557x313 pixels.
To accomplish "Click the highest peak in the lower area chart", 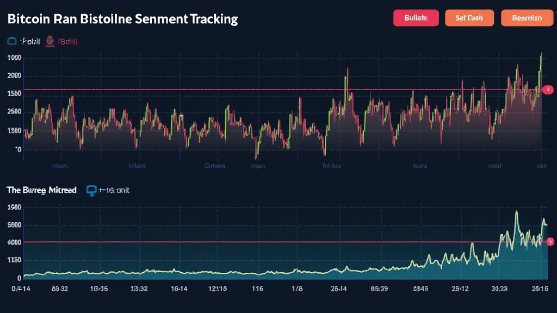I will 516,214.
